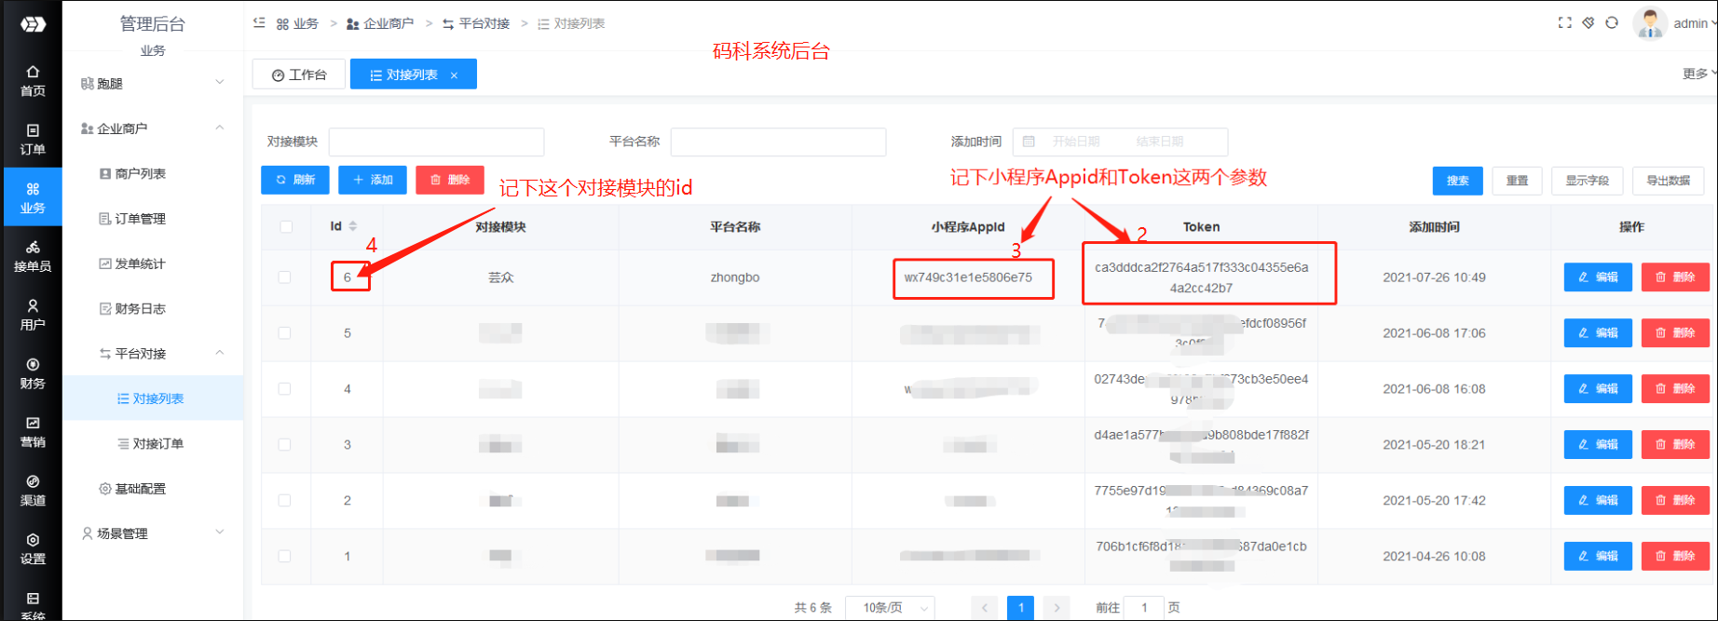Click the 企业商户 breadcrumb
1718x621 pixels.
click(x=380, y=23)
